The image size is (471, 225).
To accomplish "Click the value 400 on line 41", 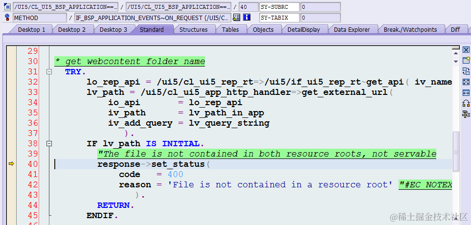I will click(176, 175).
